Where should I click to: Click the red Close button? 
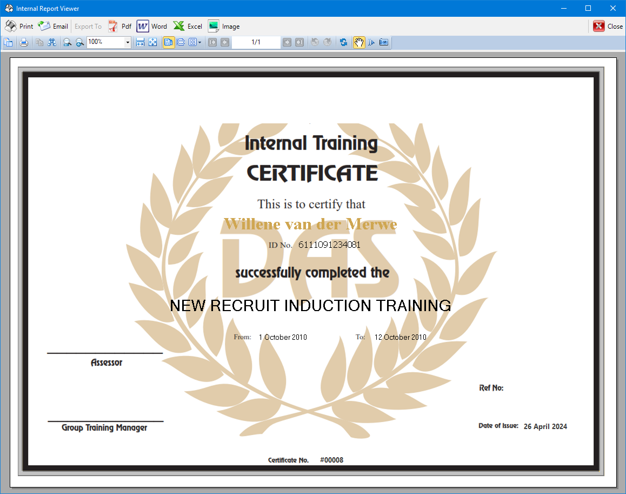pyautogui.click(x=608, y=27)
